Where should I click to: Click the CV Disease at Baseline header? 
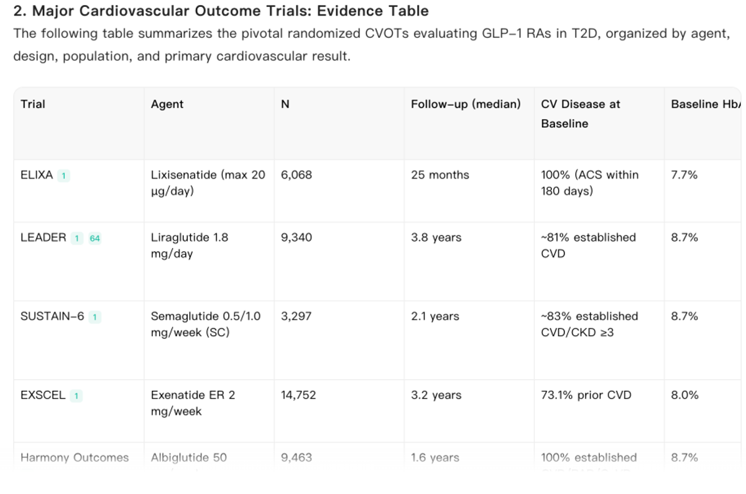[581, 114]
